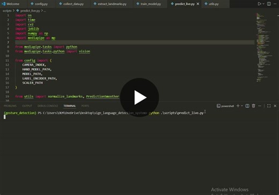This screenshot has width=279, height=195.
Task: Open the utils.py tab
Action: [x=212, y=4]
